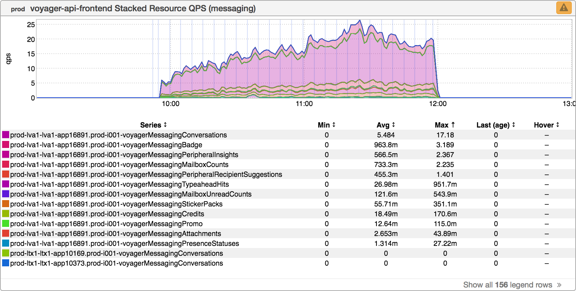Show all 156 legend rows
The width and height of the screenshot is (576, 291).
pos(507,285)
